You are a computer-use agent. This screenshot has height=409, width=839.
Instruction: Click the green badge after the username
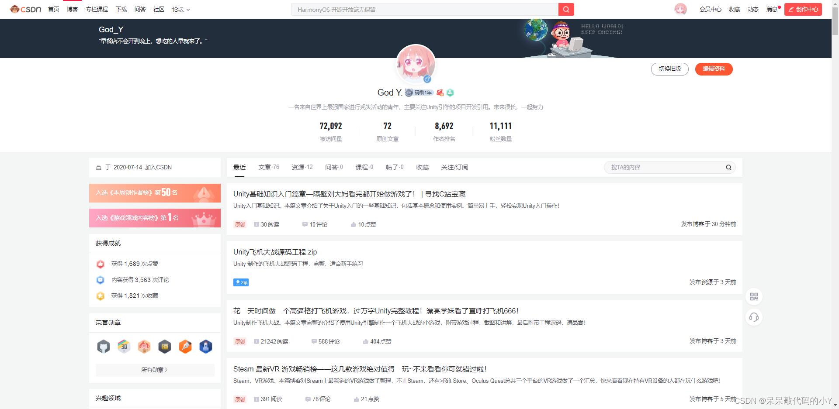[x=450, y=93]
